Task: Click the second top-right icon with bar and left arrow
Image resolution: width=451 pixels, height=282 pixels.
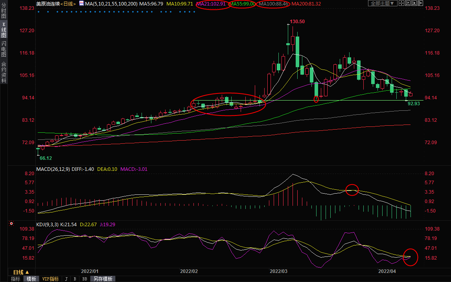Action: [409, 4]
